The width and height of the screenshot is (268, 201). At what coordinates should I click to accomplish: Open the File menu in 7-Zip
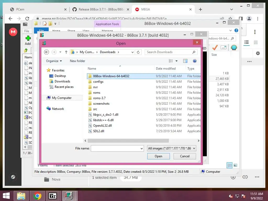click(x=27, y=31)
